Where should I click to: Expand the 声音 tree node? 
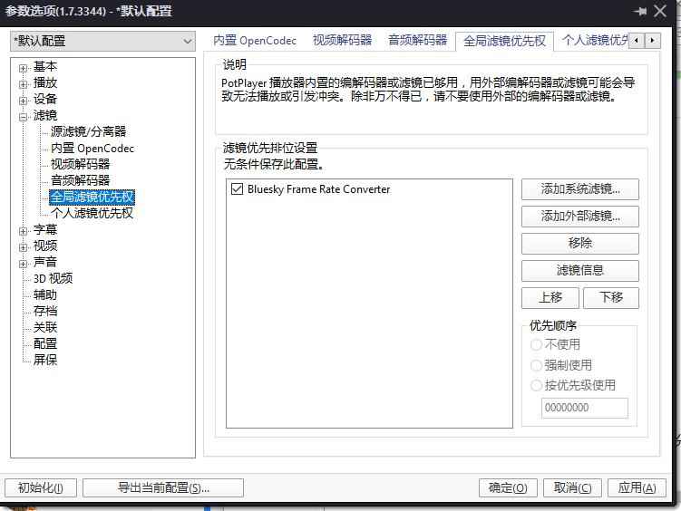pos(24,263)
